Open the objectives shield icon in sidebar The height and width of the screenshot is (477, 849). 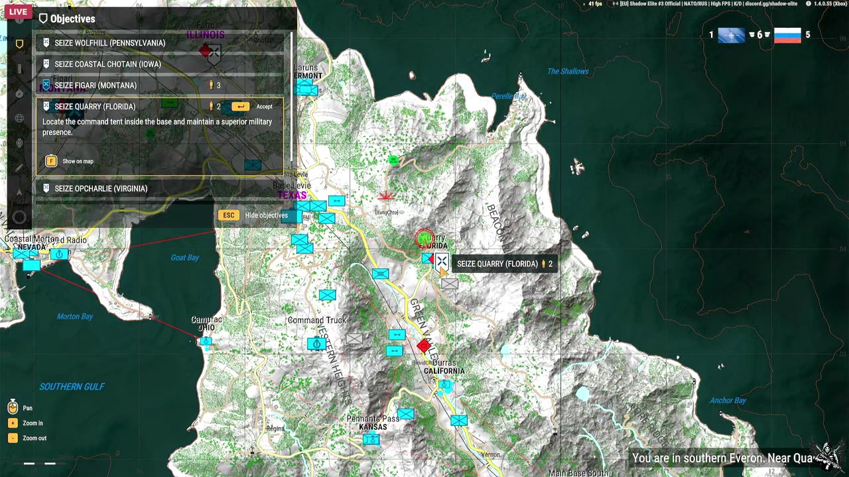click(20, 44)
